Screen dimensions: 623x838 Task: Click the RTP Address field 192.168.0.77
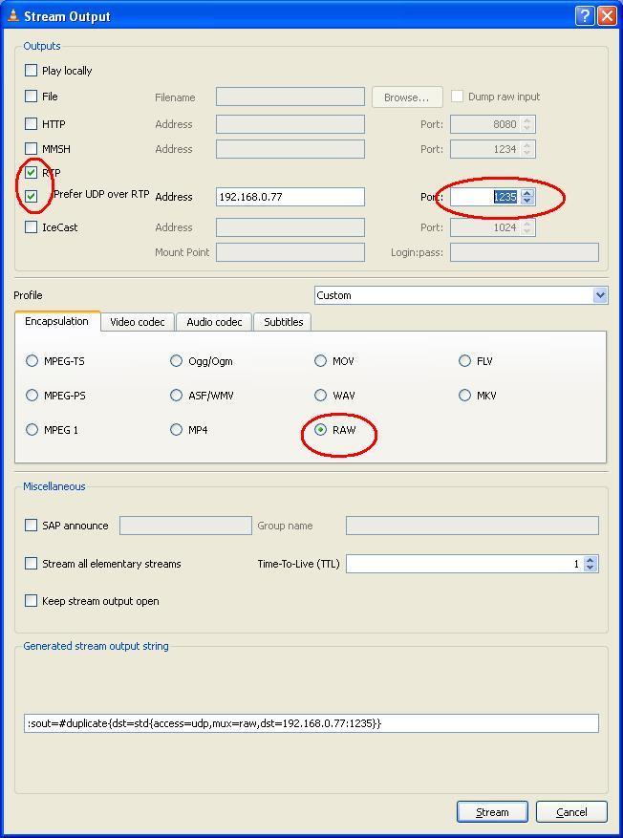coord(290,197)
